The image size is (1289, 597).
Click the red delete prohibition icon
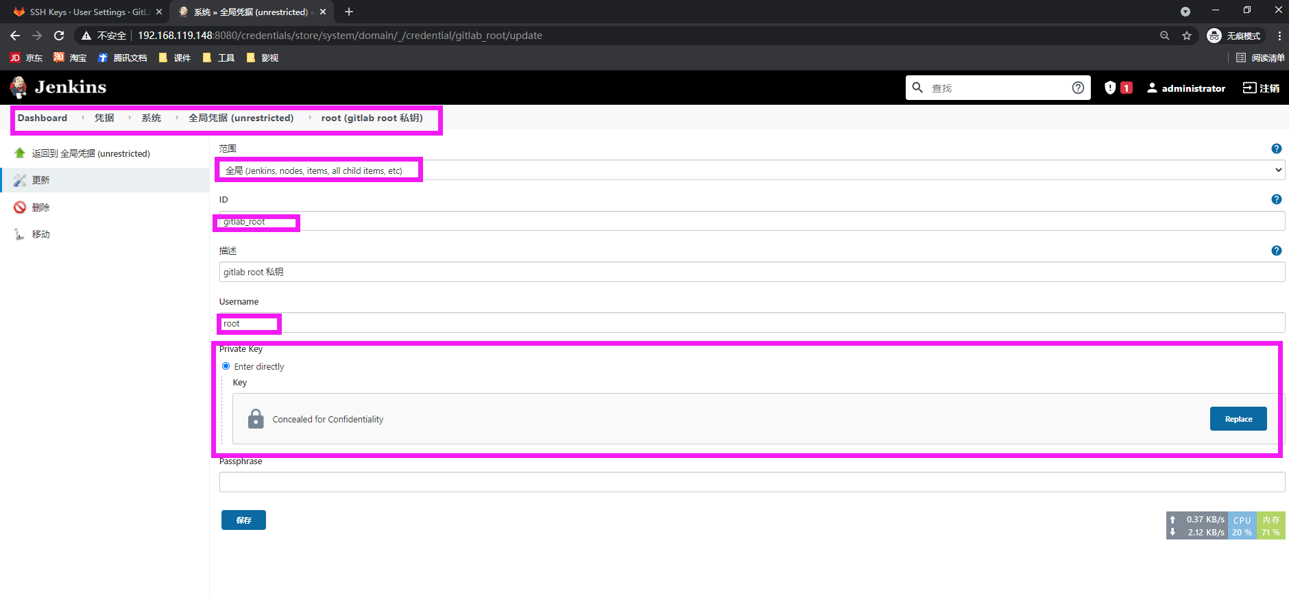[x=20, y=207]
